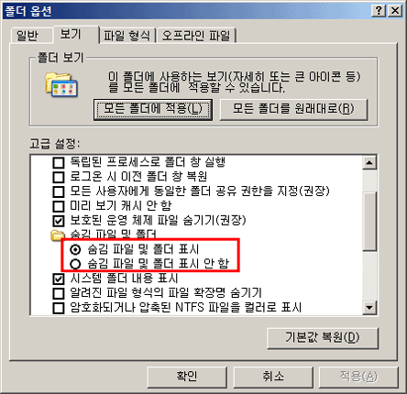Image resolution: width=407 pixels, height=394 pixels.
Task: Toggle 미리 보기 캐시 안 함 checkbox
Action: [59, 206]
